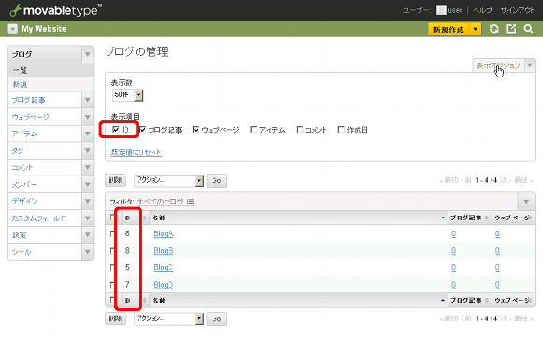This screenshot has height=338, width=543.
Task: Click the filter list icon
Action: [x=190, y=202]
